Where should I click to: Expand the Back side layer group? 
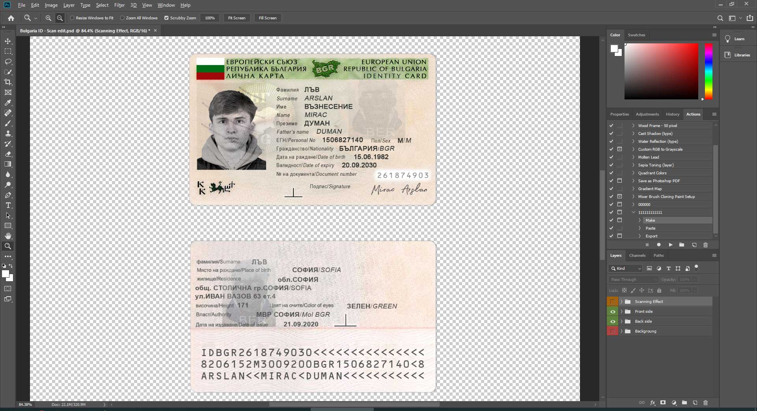click(622, 321)
